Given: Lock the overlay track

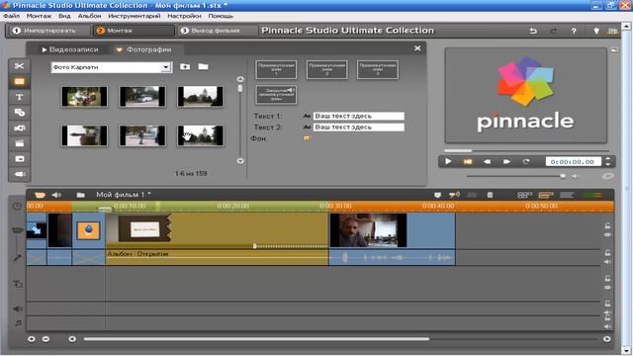Looking at the screenshot, I should coord(607,279).
